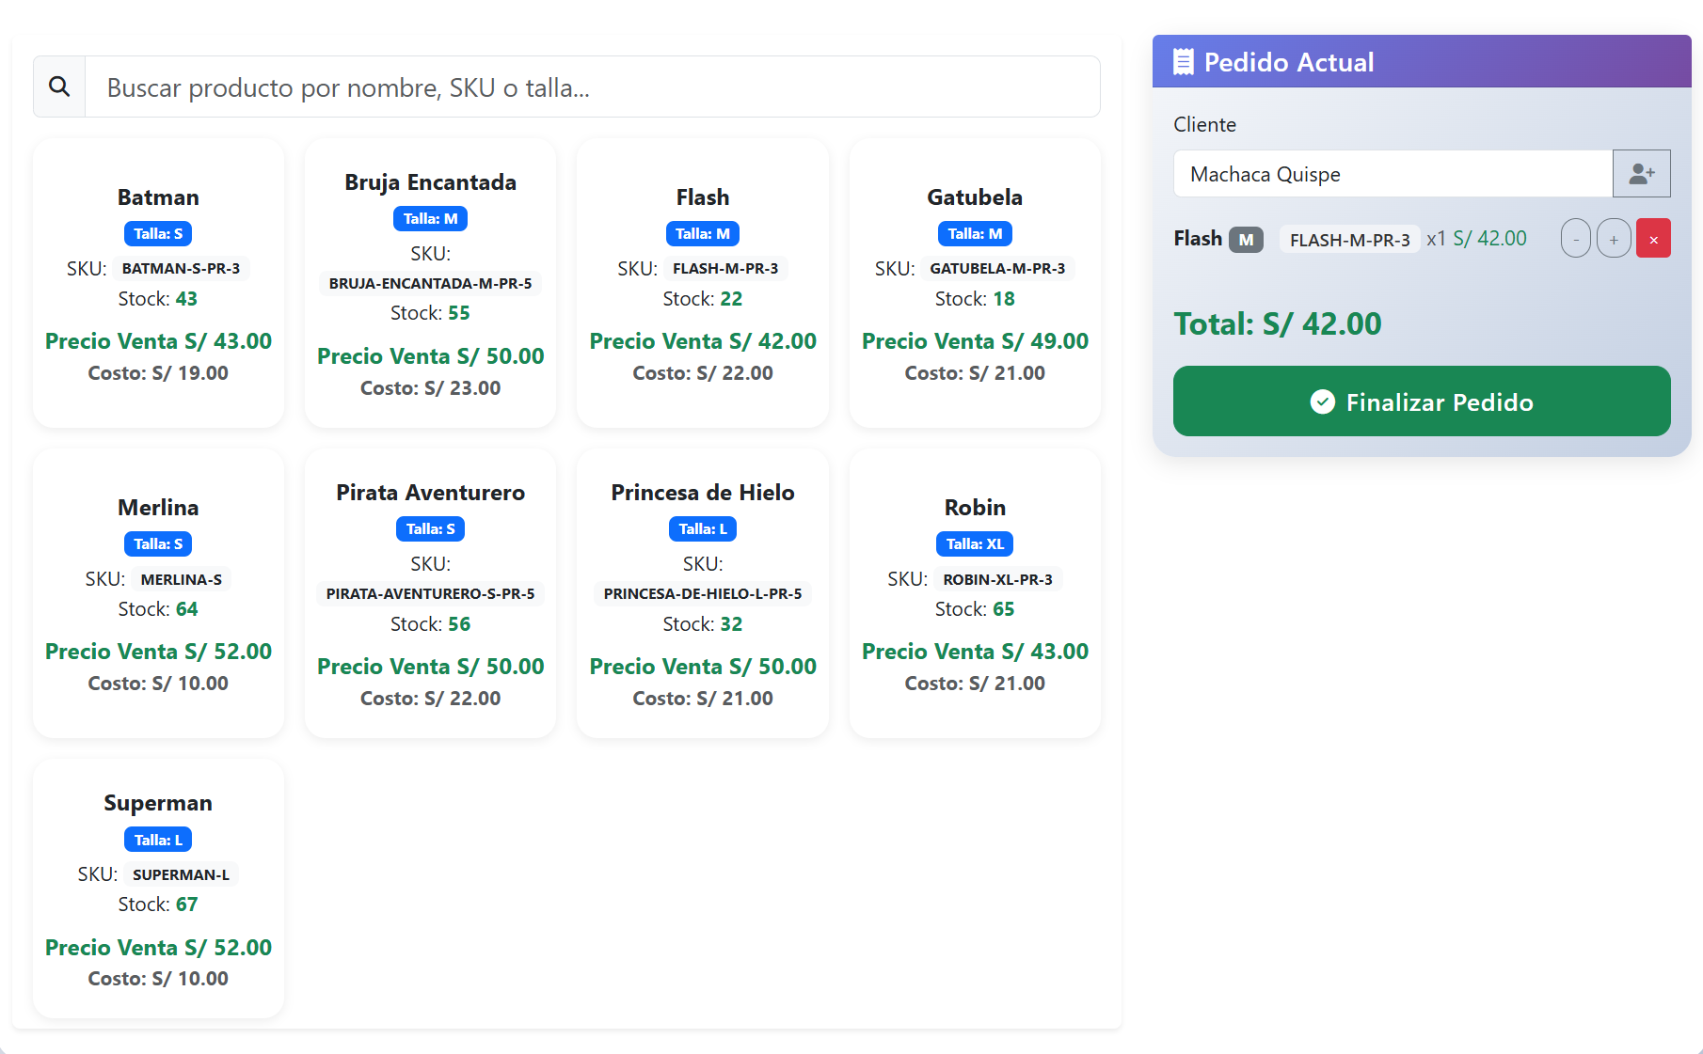Click the FLASH-M-PR-3 SKU tag in the order
Screen dimensions: 1703x1054
1349,240
